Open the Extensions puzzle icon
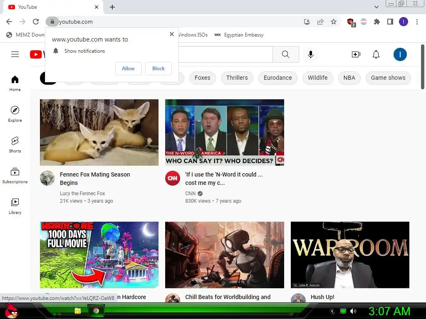Screen dimensions: 426x319 (x=377, y=22)
